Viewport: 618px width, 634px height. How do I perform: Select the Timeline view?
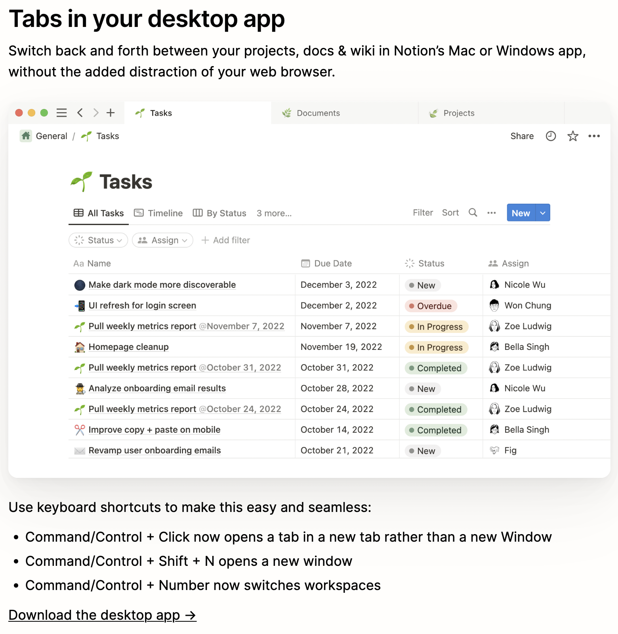pyautogui.click(x=158, y=213)
